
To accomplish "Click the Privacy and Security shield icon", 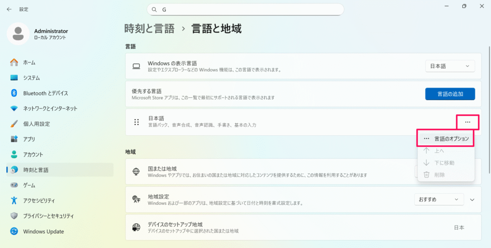I will click(14, 216).
